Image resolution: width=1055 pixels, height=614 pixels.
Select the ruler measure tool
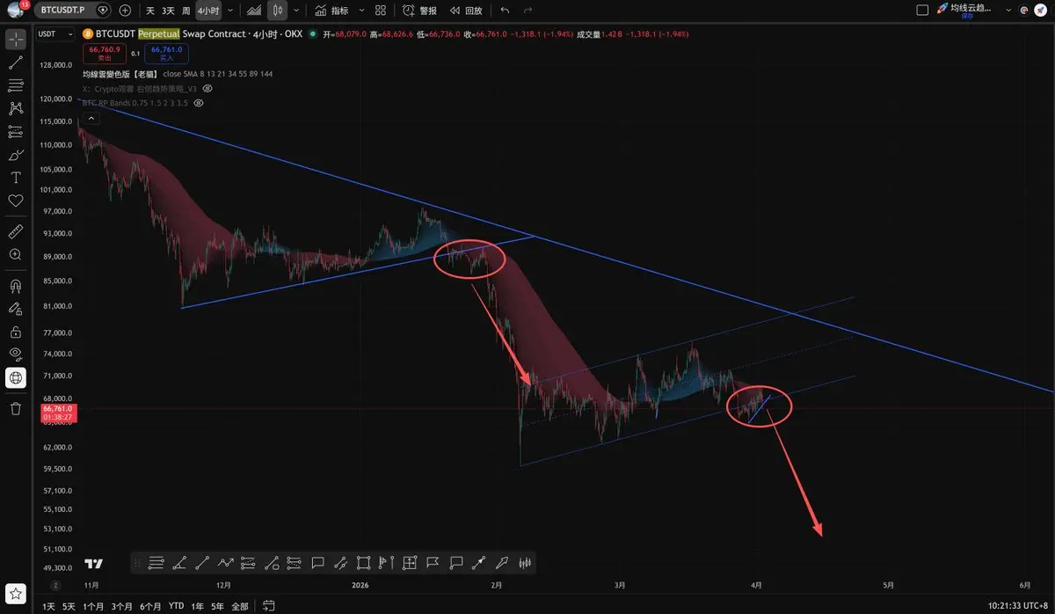click(15, 231)
